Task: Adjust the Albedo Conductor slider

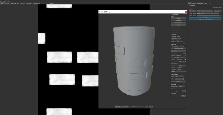Action: coord(174,62)
